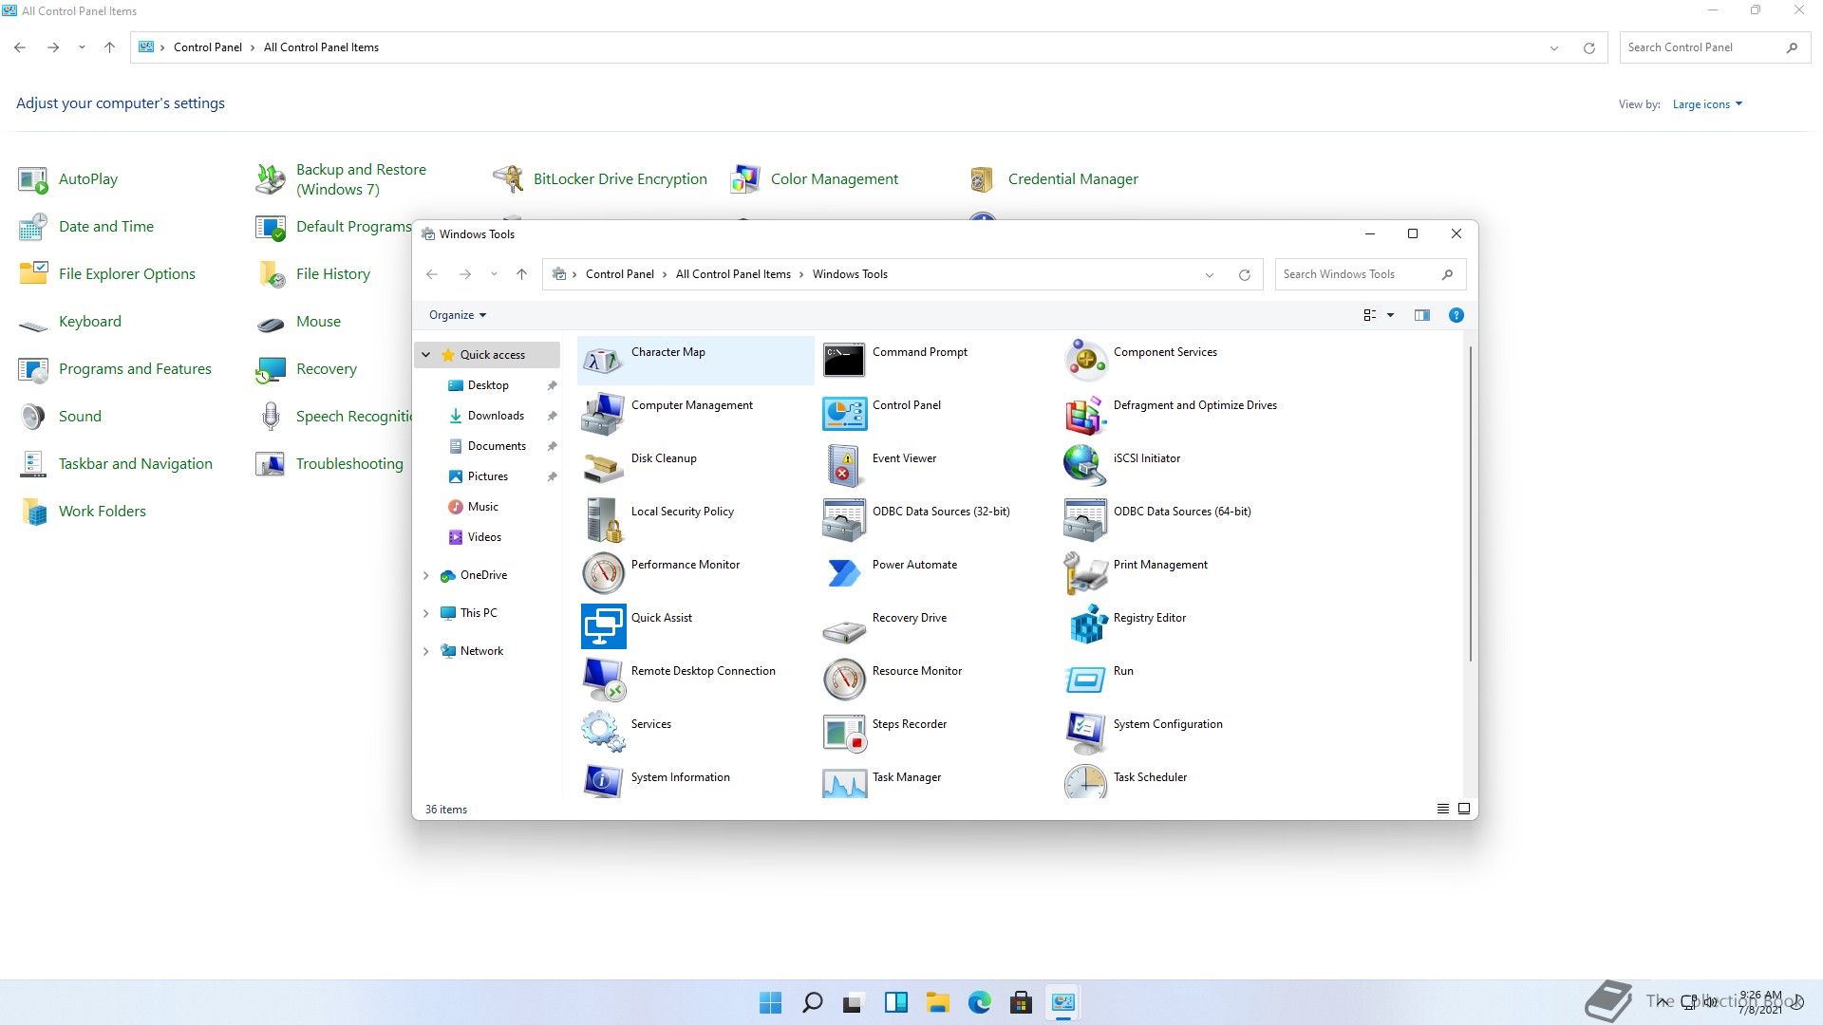Viewport: 1823px width, 1025px height.
Task: Launch Quick Assist icon
Action: pos(603,626)
